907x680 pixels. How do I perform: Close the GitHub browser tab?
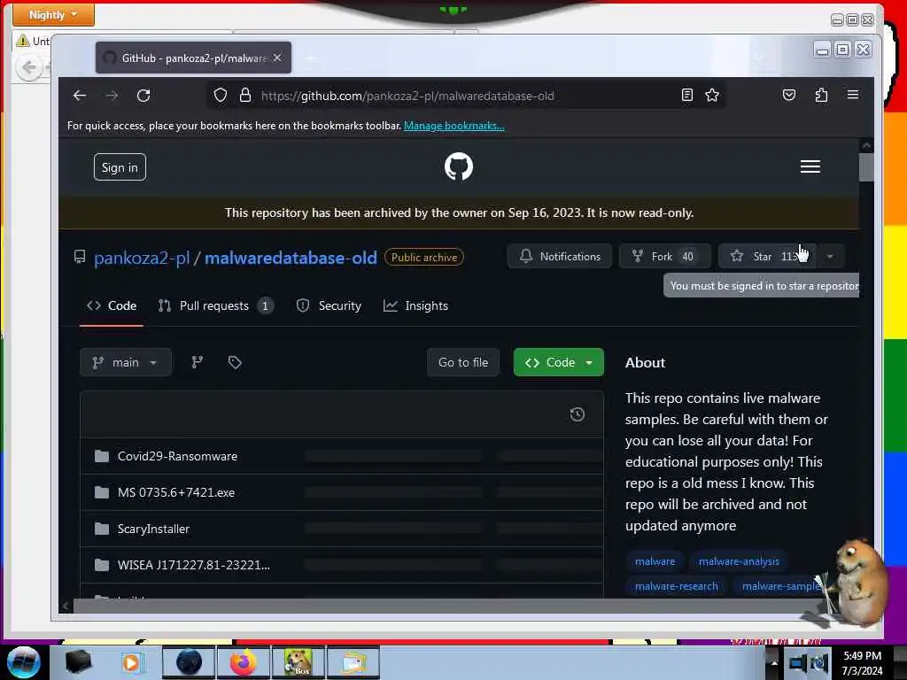tap(277, 58)
